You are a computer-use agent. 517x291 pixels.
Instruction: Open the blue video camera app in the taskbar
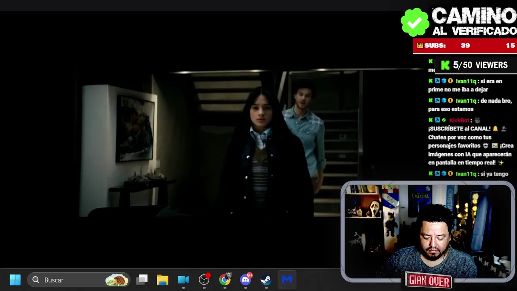(x=183, y=280)
